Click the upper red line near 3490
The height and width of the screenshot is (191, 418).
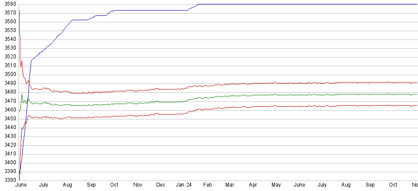pyautogui.click(x=264, y=83)
